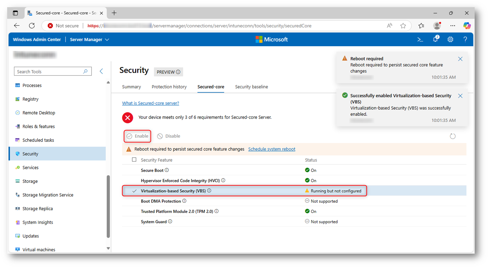Show info for Trusted Platform Module 2.0

click(217, 211)
